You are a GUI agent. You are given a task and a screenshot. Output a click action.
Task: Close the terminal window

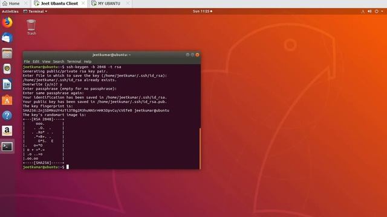197,55
